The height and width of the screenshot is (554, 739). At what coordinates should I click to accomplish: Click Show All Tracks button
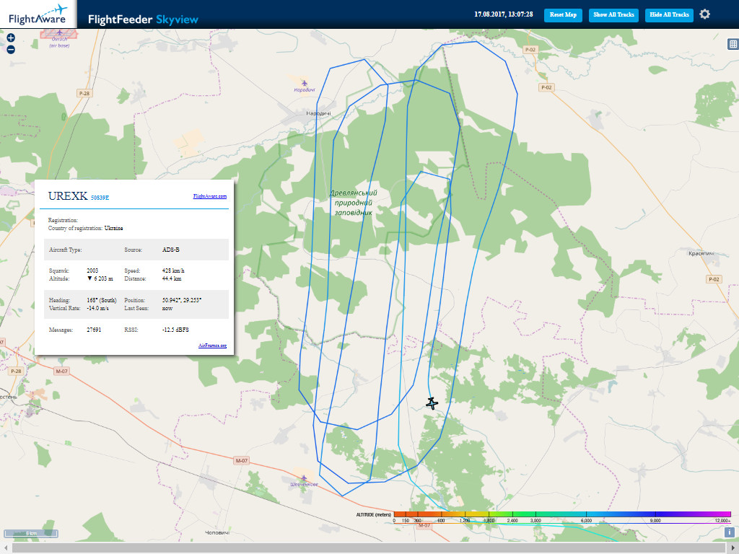point(613,14)
